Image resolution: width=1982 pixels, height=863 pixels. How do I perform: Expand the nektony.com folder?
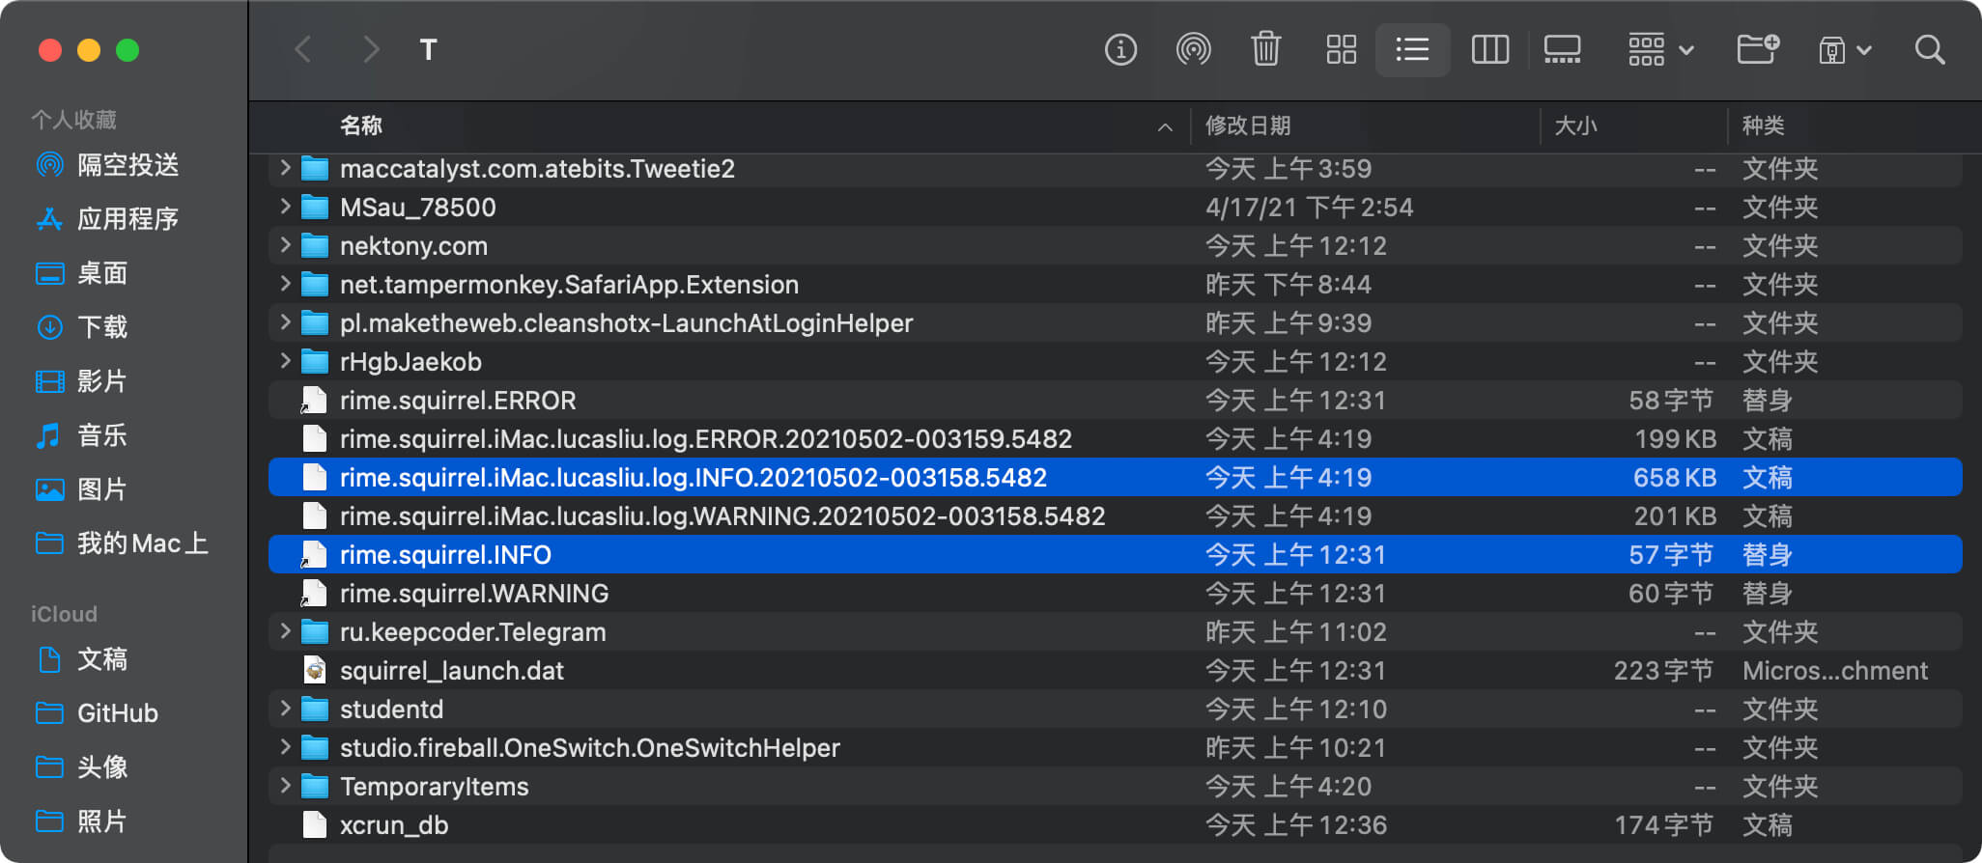[285, 245]
